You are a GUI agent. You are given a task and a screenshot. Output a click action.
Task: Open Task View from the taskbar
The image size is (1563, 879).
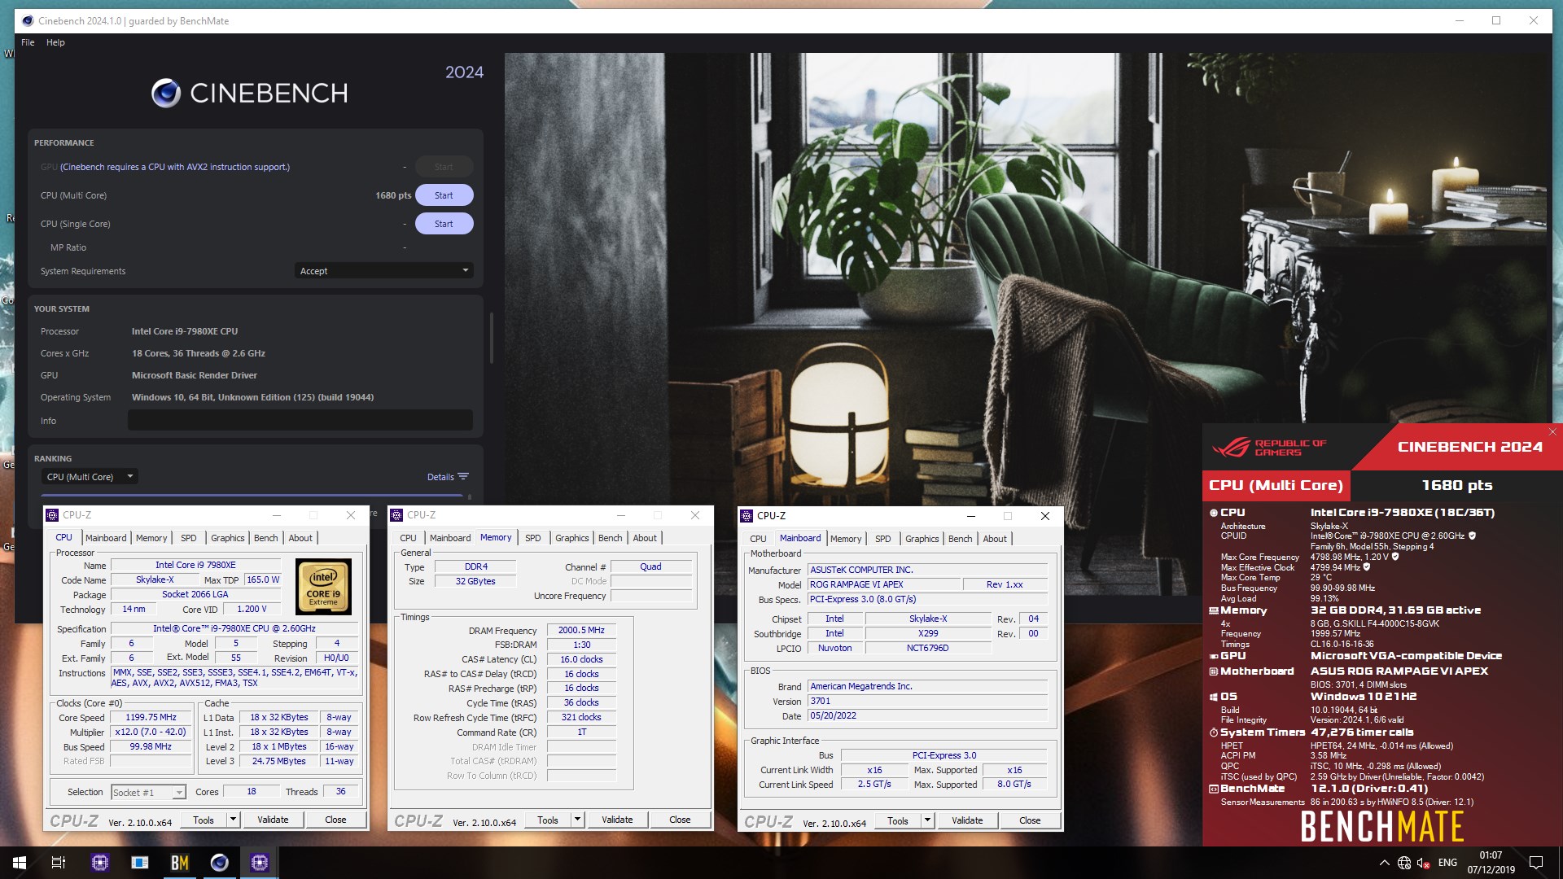[x=59, y=863]
